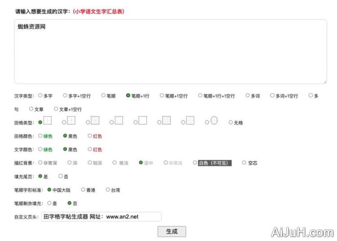Select the 无格 (no grid) option

pos(231,123)
